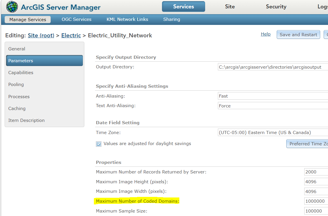The height and width of the screenshot is (216, 328).
Task: Open the KML Network Links tab
Action: (x=127, y=19)
